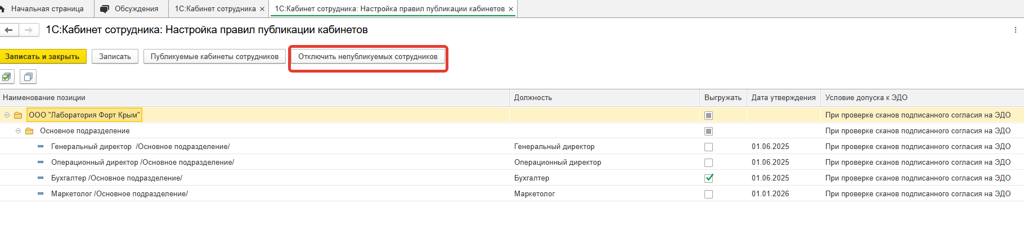Open the three-dot more options menu

pos(1015,30)
